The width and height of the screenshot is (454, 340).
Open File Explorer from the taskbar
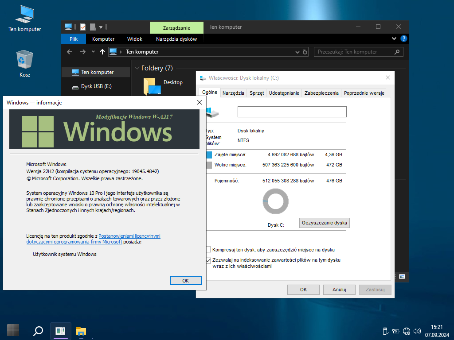point(81,331)
